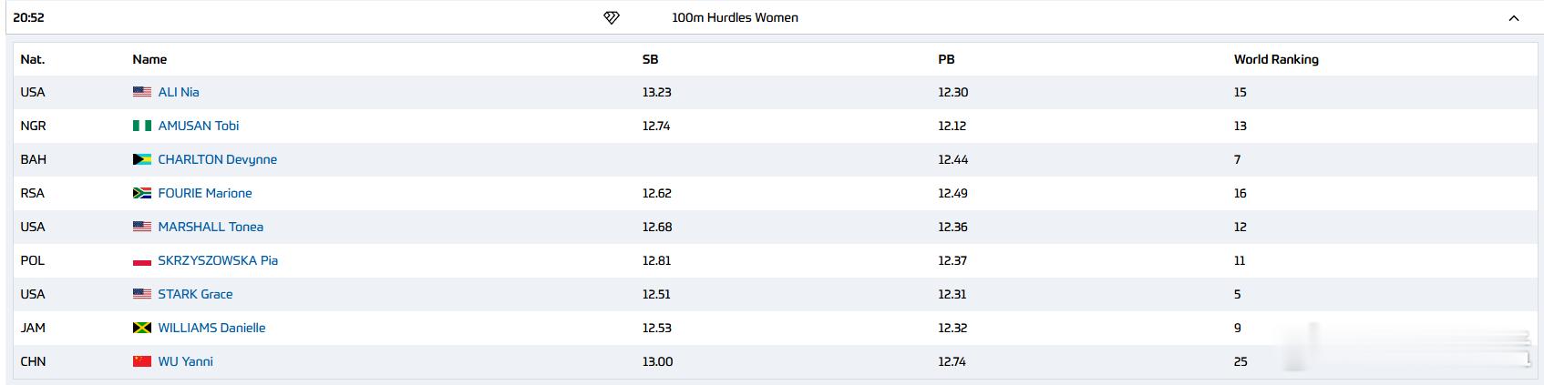Click the Polish flag beside SKRZYSZOWSKA Pia
The height and width of the screenshot is (385, 1544).
[x=142, y=260]
